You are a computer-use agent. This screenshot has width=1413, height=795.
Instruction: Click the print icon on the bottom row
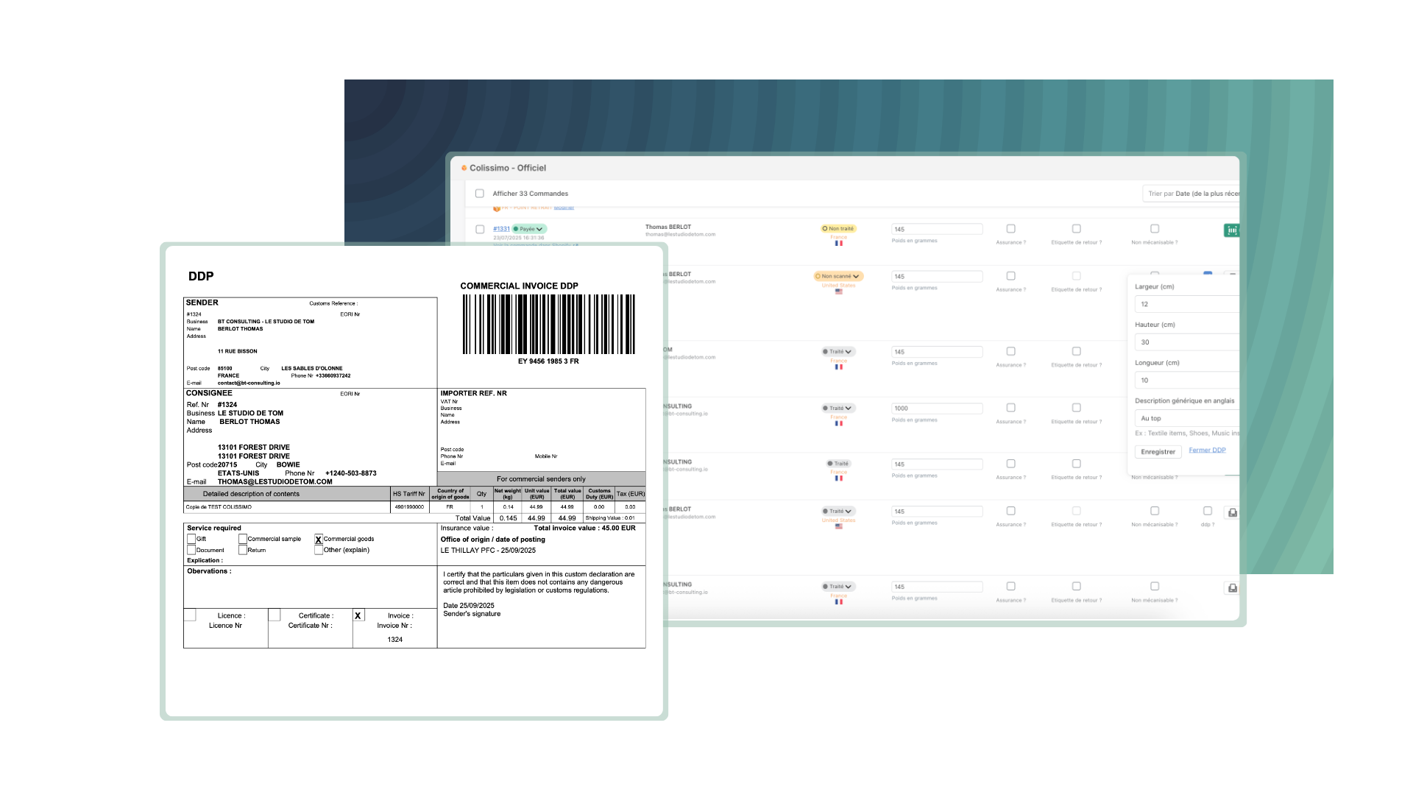tap(1233, 588)
